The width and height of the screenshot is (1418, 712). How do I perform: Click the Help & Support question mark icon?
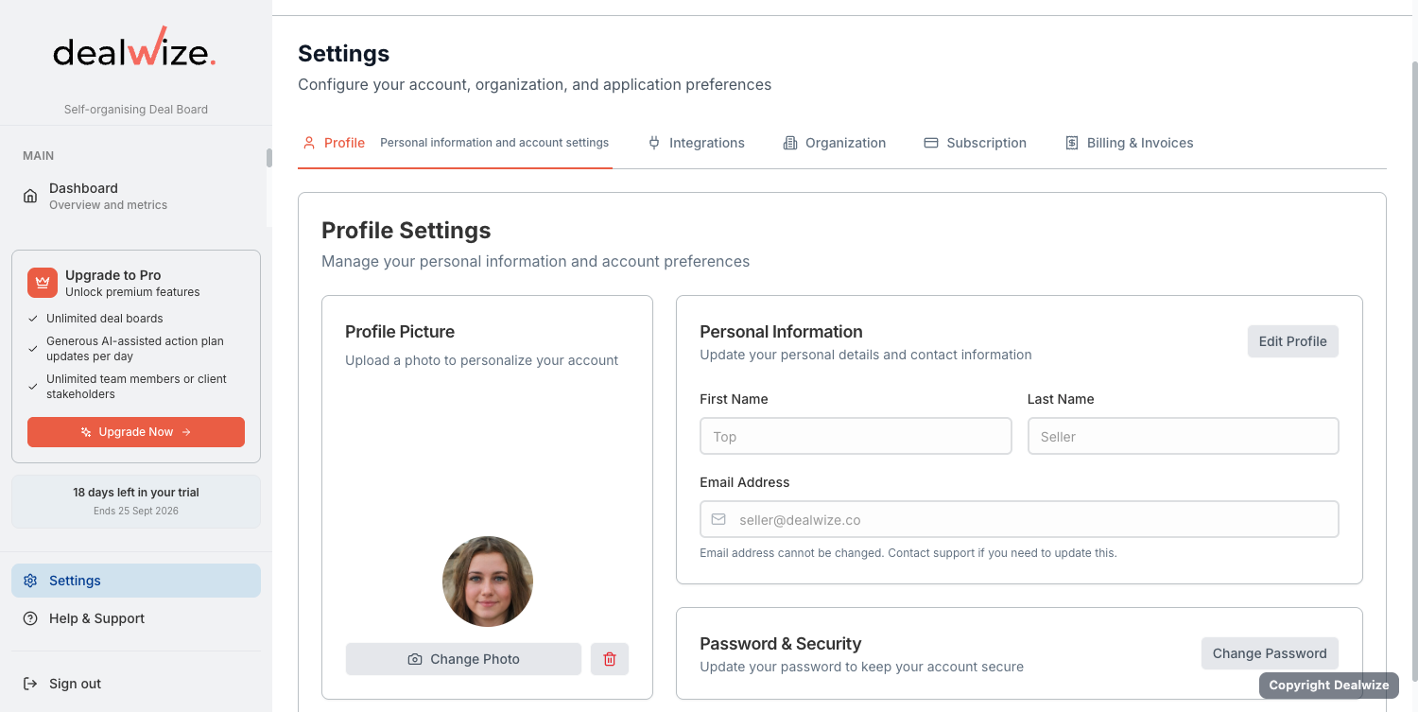coord(30,618)
